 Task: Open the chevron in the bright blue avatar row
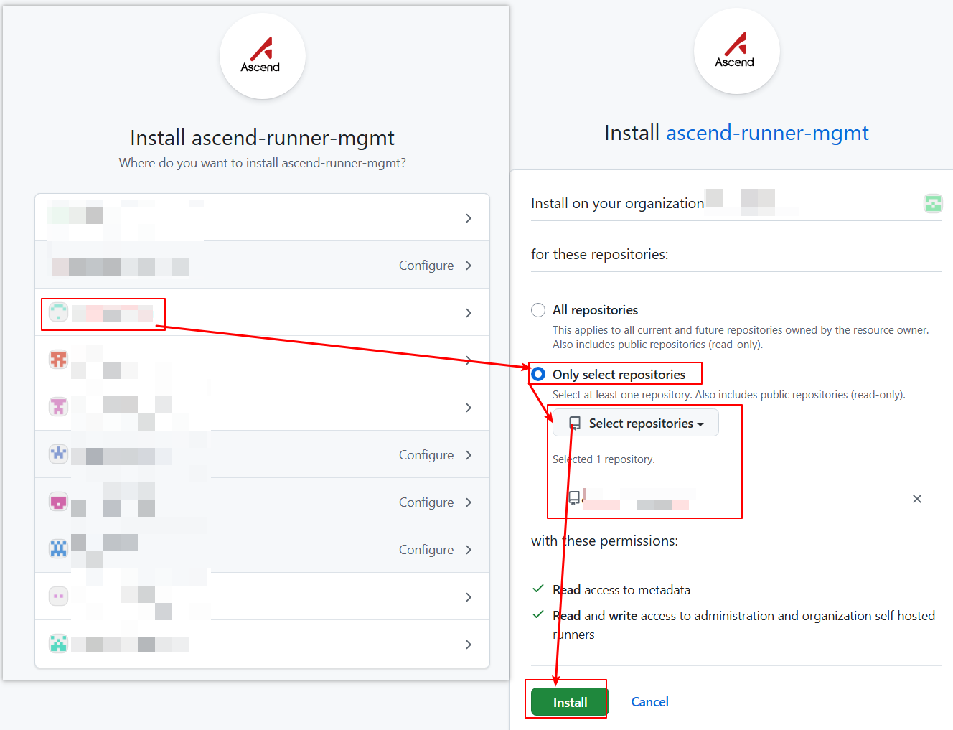point(469,550)
